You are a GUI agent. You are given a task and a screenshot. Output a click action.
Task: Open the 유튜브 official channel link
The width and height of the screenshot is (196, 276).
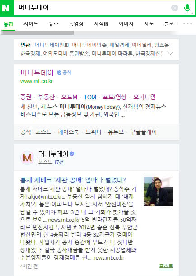point(116,132)
